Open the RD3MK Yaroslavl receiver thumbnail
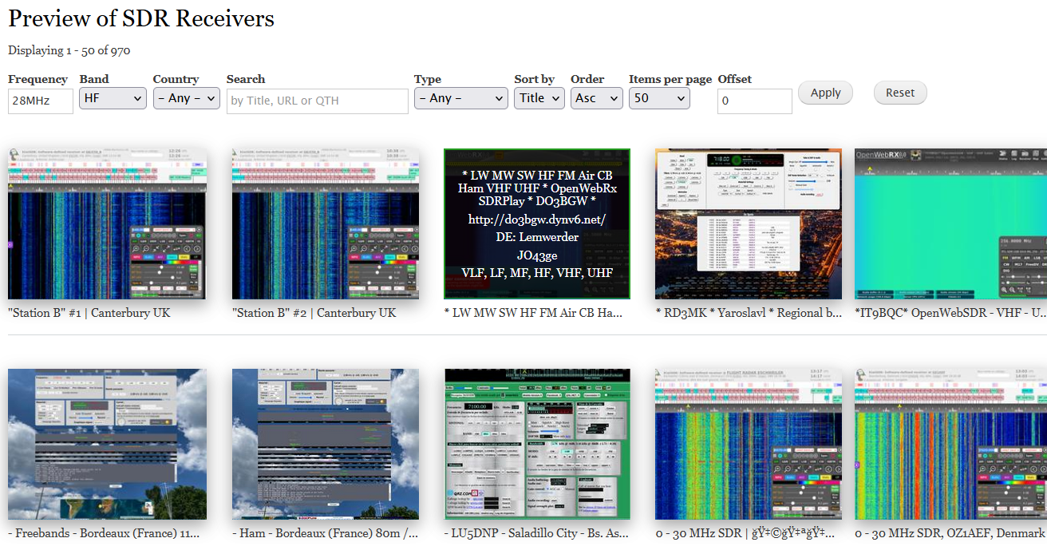 click(748, 224)
